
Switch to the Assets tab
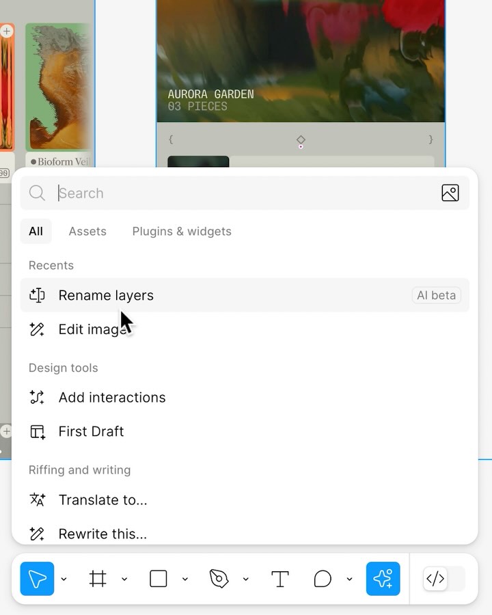point(87,232)
